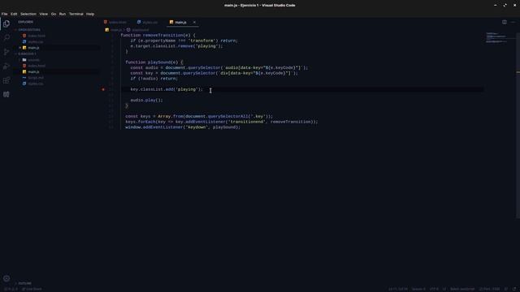Click the errors and warnings counter in status bar
Viewport: 520px width, 292px height.
tap(11, 289)
